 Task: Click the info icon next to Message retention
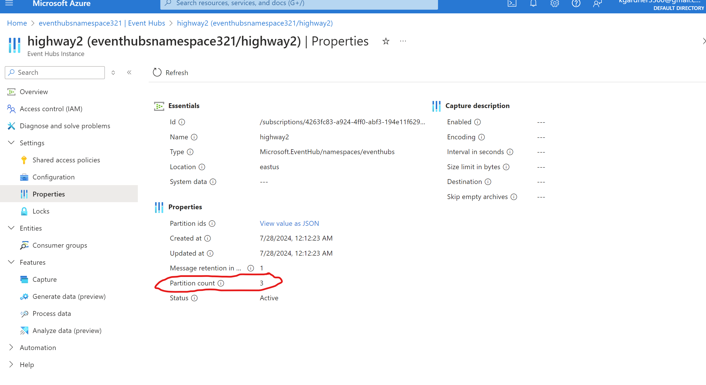pyautogui.click(x=251, y=268)
